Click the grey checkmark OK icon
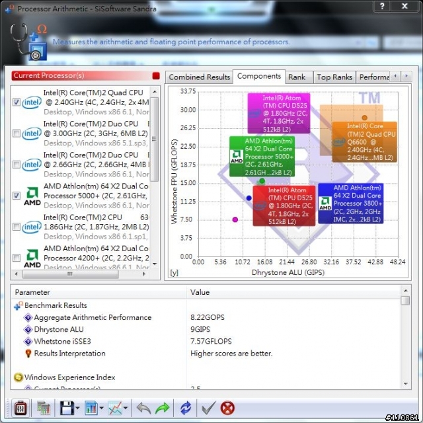This screenshot has height=423, width=423. click(208, 408)
